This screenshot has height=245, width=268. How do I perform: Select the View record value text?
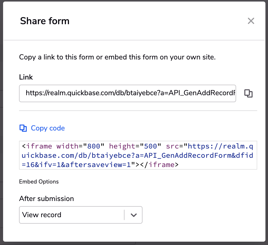pyautogui.click(x=42, y=215)
